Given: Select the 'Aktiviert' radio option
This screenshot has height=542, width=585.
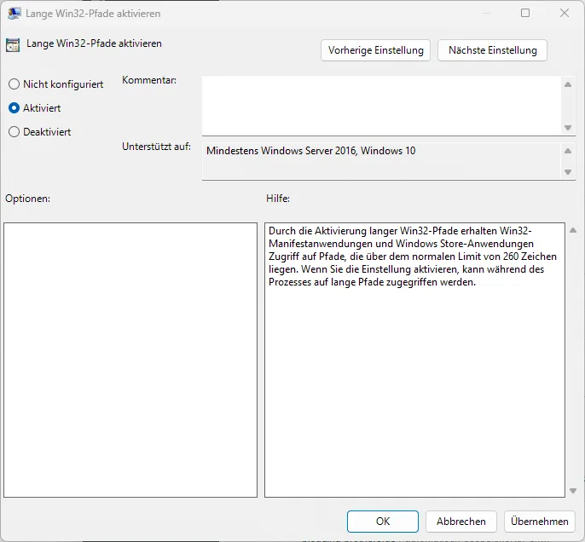Looking at the screenshot, I should pos(14,108).
